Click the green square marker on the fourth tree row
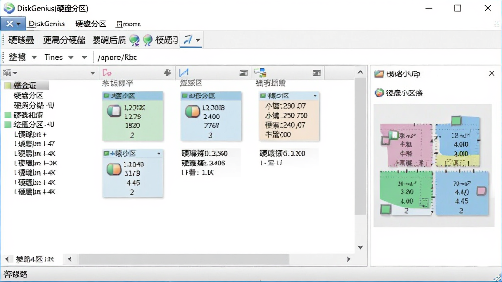 click(x=8, y=115)
